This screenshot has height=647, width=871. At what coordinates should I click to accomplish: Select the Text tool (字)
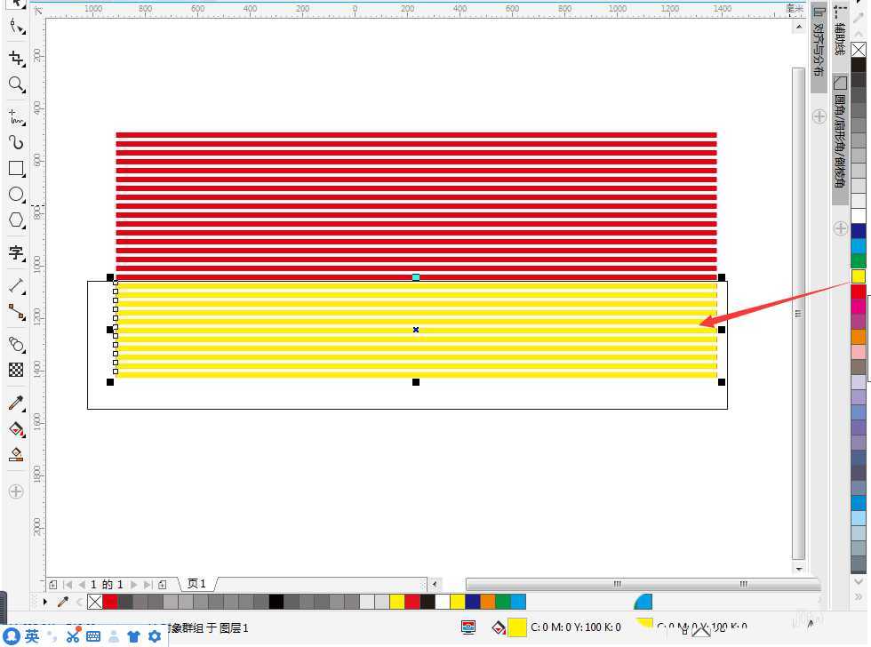coord(16,252)
